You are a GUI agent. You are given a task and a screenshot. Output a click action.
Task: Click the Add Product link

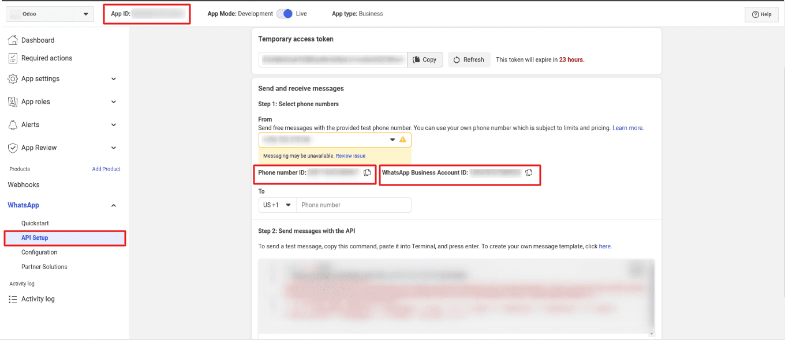tap(106, 169)
